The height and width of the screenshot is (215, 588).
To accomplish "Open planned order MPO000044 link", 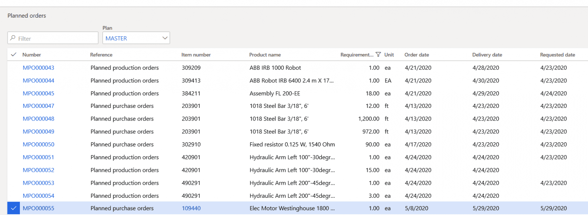I will (38, 81).
